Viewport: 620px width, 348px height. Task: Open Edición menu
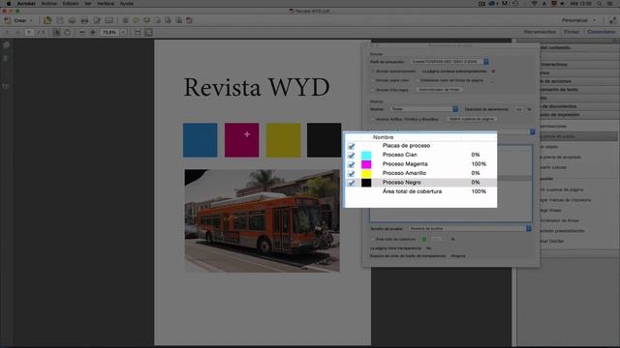(x=71, y=4)
